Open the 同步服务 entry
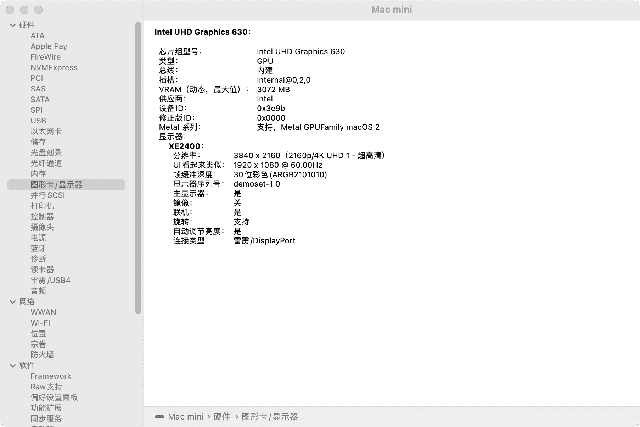This screenshot has width=640, height=427. click(46, 419)
